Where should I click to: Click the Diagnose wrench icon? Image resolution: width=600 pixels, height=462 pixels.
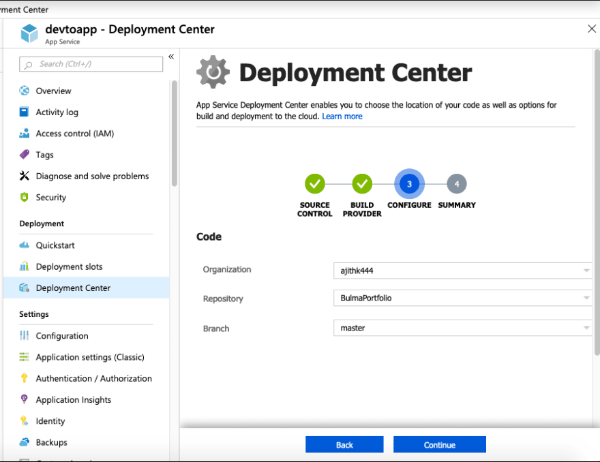pyautogui.click(x=24, y=176)
